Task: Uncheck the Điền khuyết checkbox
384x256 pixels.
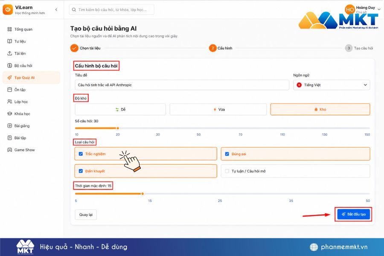Action: [81, 171]
